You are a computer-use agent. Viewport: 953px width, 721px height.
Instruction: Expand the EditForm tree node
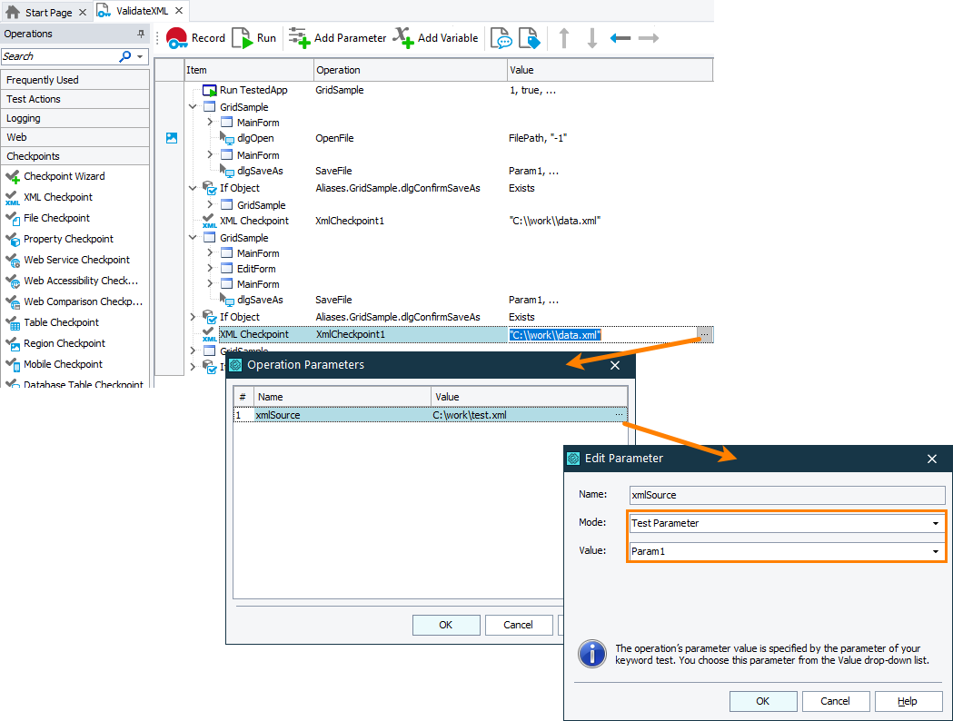pos(210,269)
